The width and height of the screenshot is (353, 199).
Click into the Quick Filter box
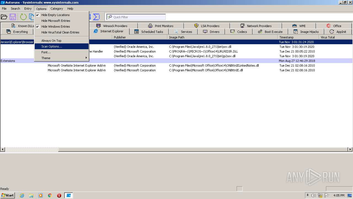(136, 17)
